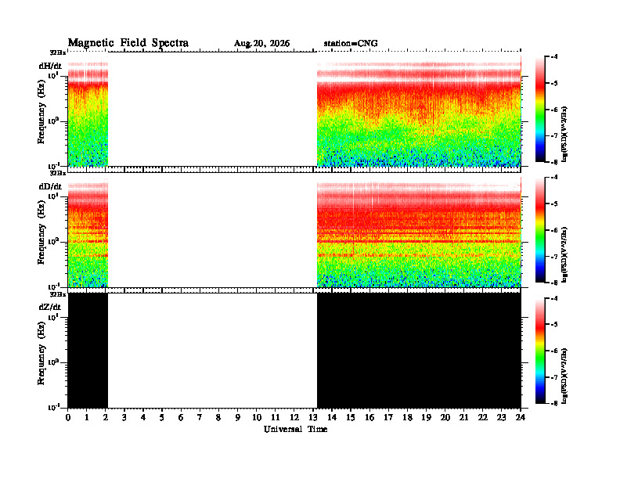Click hour "9" on the time axis
This screenshot has width=620, height=479.
(x=238, y=417)
